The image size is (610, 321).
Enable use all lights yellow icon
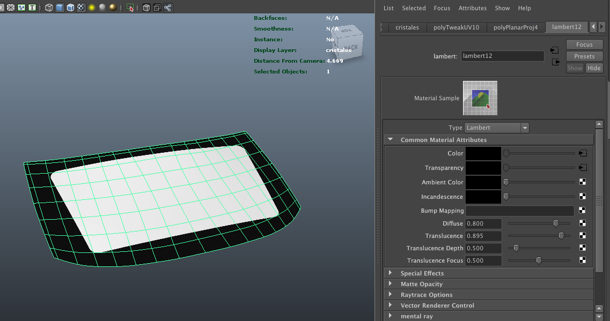(92, 8)
